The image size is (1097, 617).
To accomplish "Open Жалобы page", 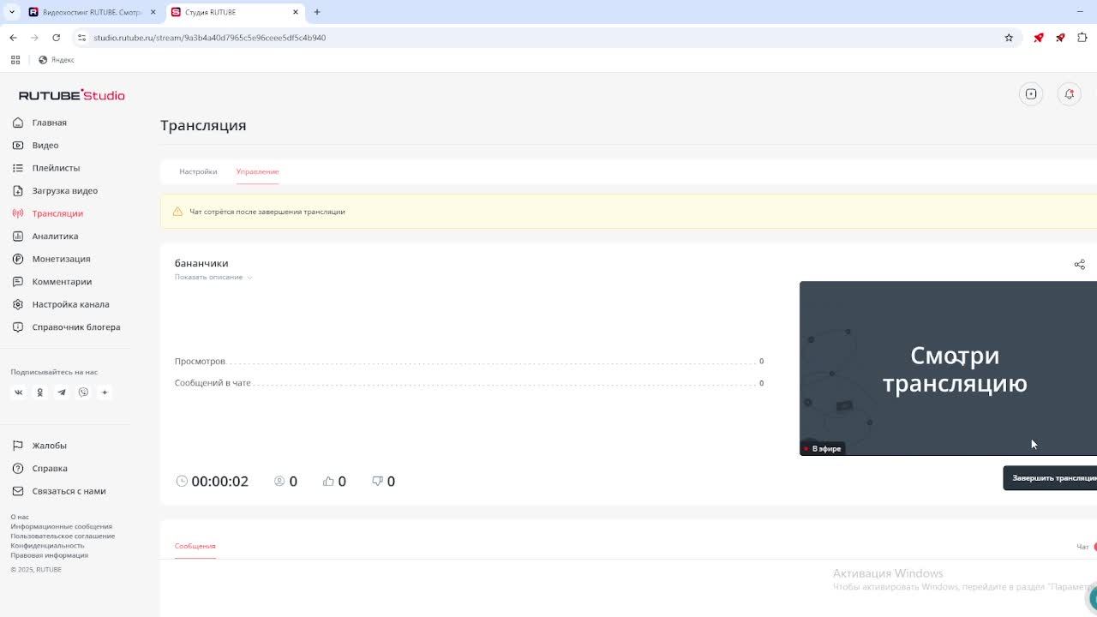I will pos(49,446).
